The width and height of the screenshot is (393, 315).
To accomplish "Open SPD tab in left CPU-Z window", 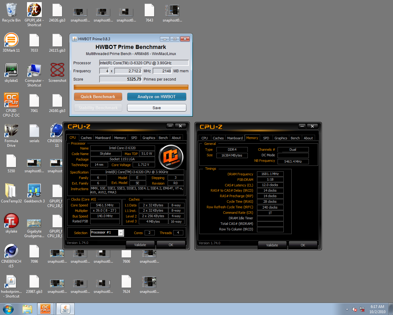I will click(x=134, y=138).
